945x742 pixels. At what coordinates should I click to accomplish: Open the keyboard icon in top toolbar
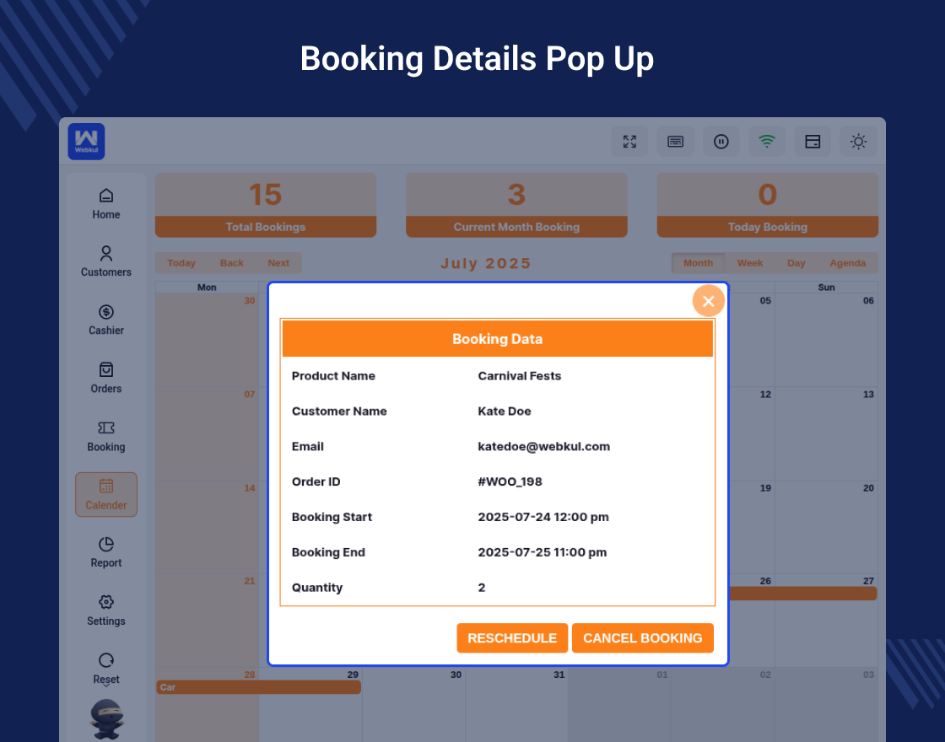[x=675, y=142]
